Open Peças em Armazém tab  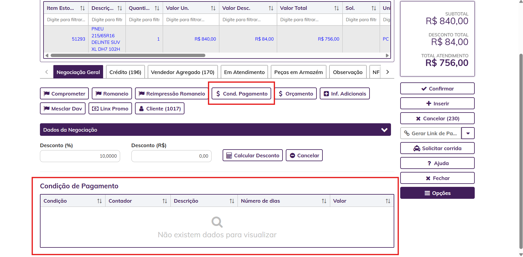click(299, 72)
